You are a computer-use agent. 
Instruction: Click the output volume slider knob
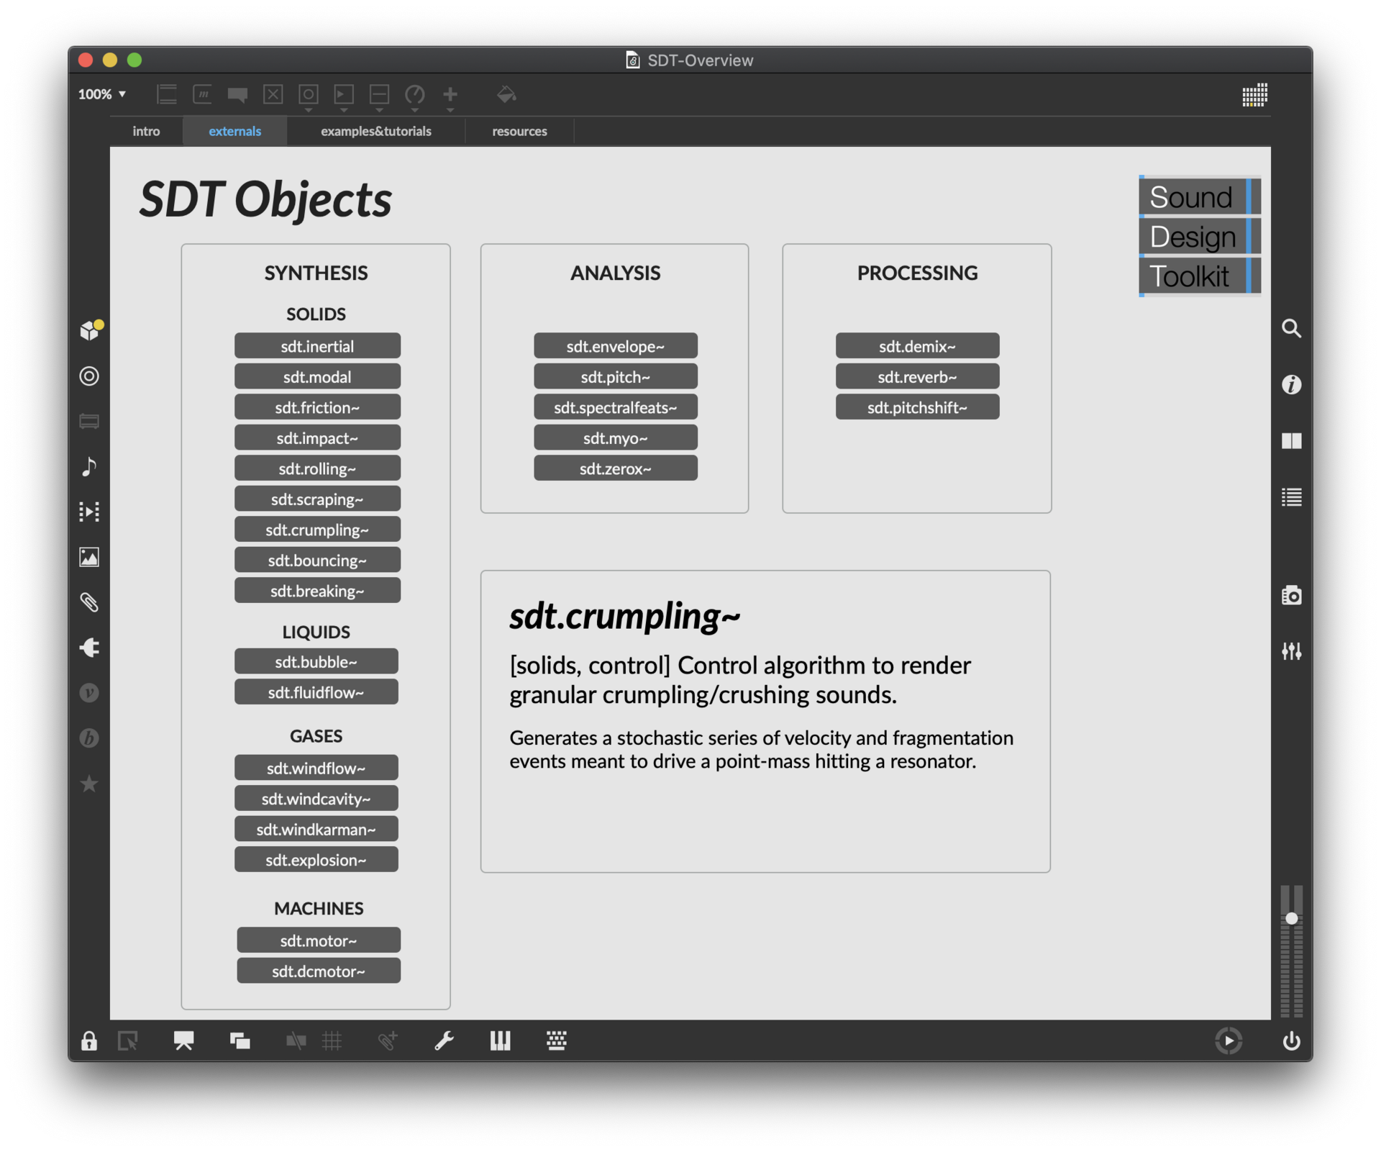(x=1291, y=918)
